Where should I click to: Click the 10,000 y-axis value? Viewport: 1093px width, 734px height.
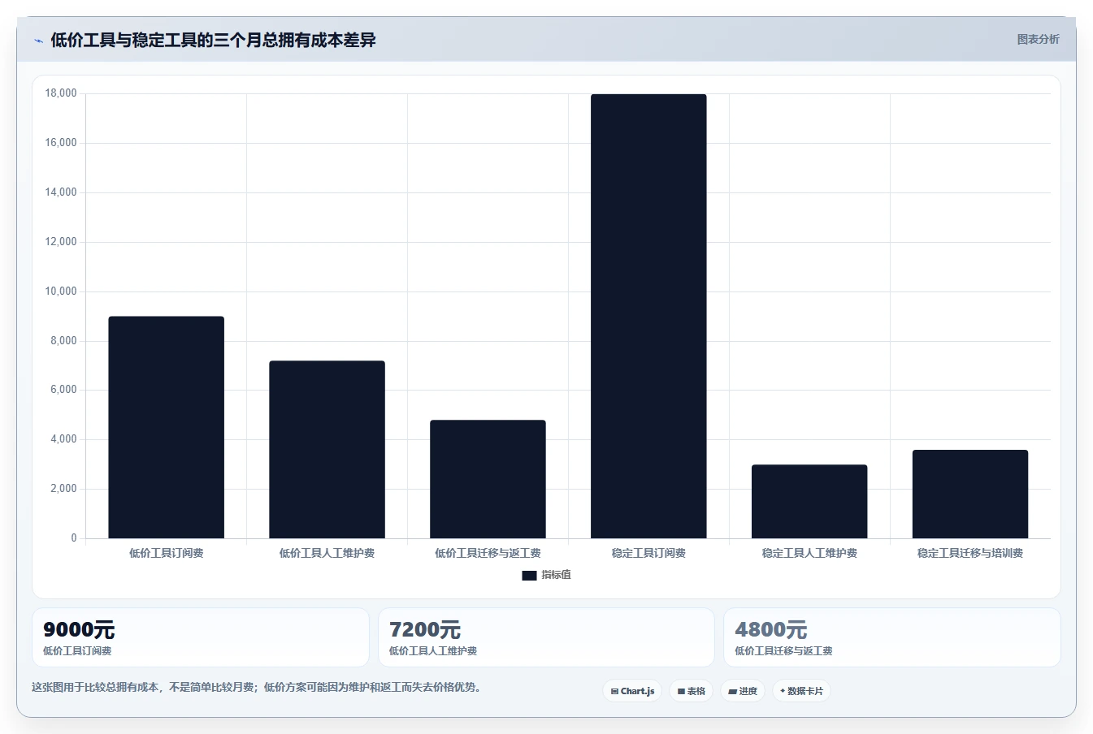click(x=61, y=291)
